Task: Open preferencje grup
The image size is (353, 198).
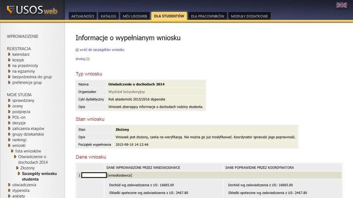Action: [27, 83]
